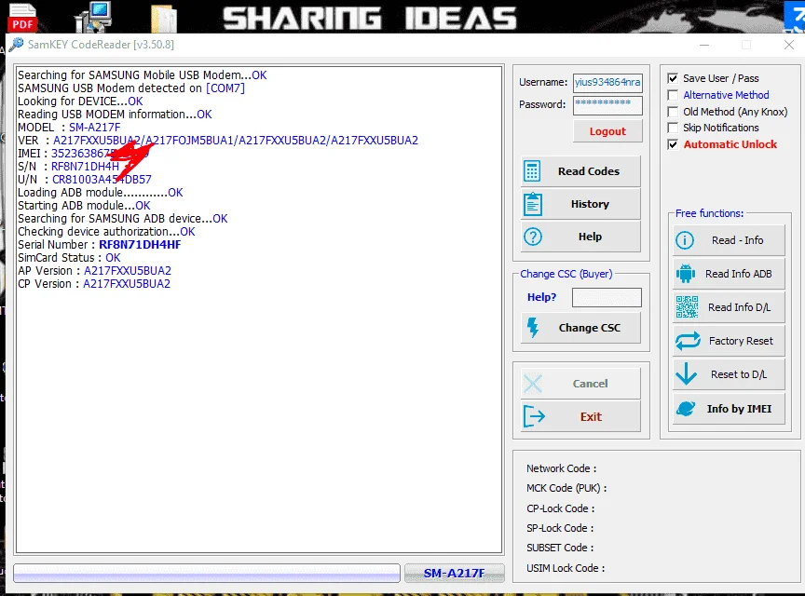Image resolution: width=805 pixels, height=596 pixels.
Task: Click the Help? link in Change CSC
Action: coord(541,297)
